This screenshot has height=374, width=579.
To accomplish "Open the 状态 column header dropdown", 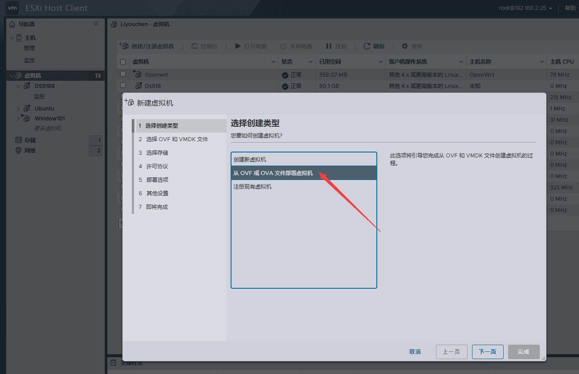I will click(x=311, y=62).
